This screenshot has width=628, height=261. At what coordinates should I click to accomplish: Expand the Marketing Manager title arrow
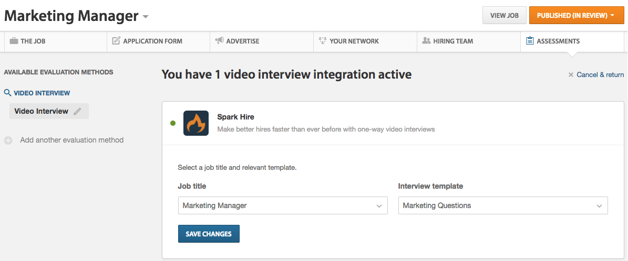point(146,17)
